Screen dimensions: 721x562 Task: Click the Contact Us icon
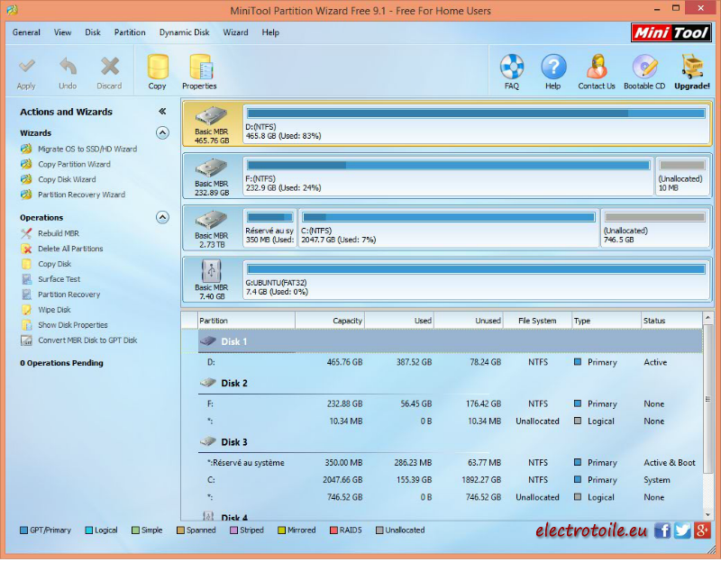click(597, 67)
